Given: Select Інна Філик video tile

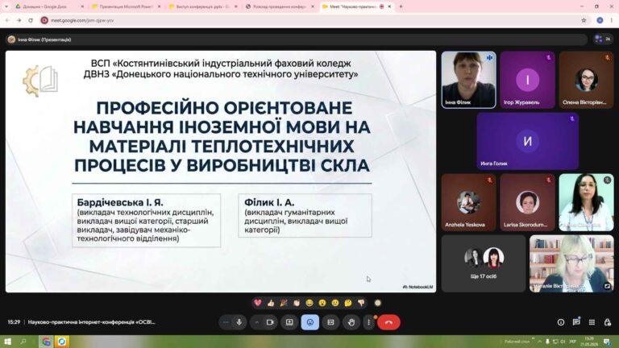Looking at the screenshot, I should (468, 80).
